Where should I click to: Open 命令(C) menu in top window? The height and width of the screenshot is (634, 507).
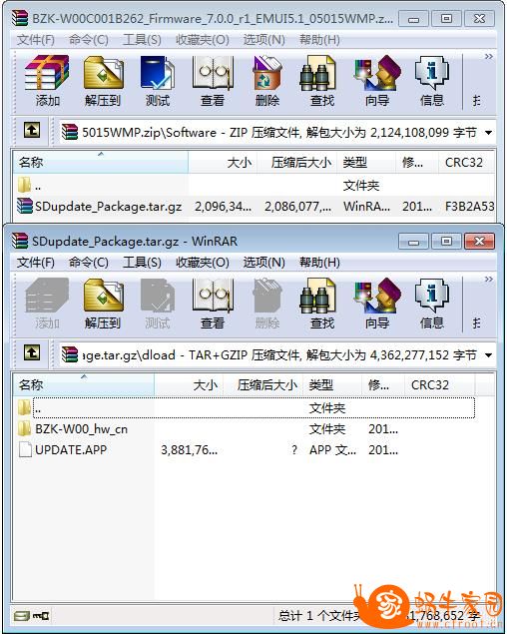88,40
